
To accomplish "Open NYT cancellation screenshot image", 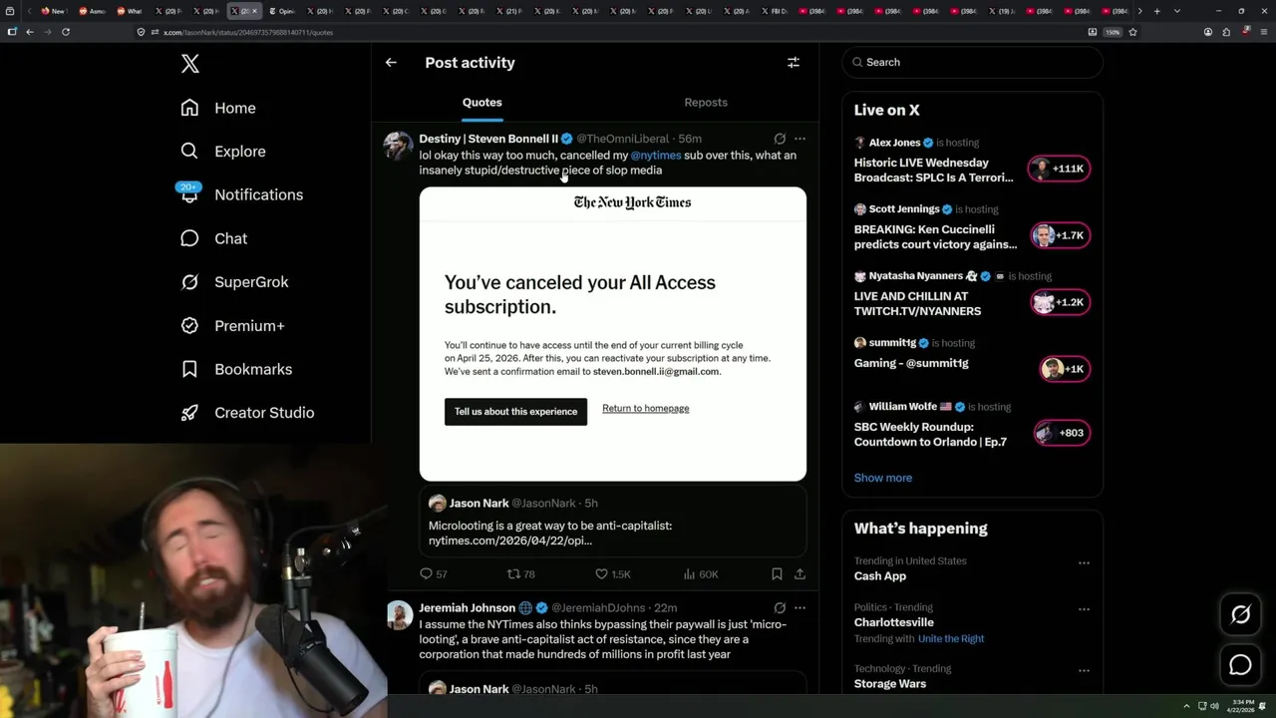I will pyautogui.click(x=612, y=334).
